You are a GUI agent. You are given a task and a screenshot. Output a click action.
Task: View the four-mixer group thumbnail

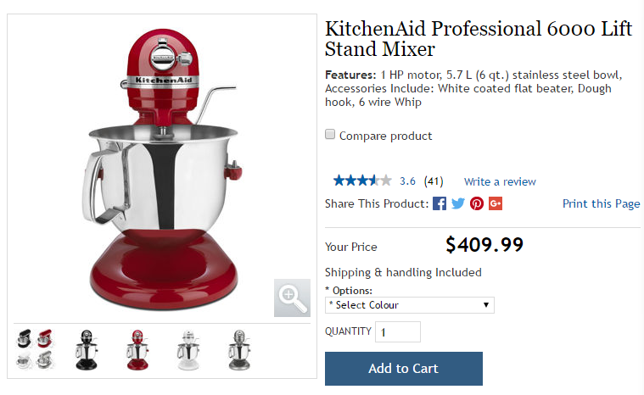(35, 349)
